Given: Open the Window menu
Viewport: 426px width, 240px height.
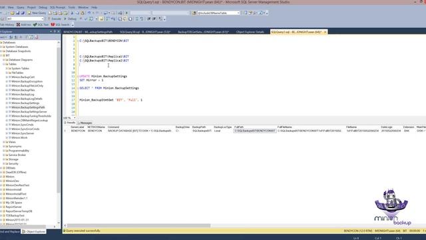Looking at the screenshot, I should coord(83,7).
